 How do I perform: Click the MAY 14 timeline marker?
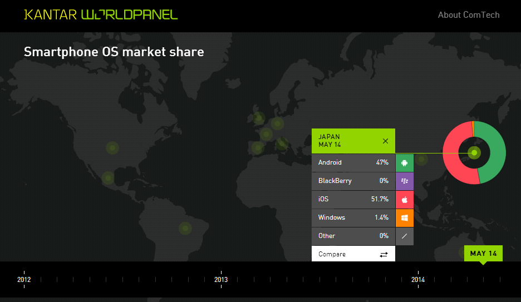pos(483,254)
